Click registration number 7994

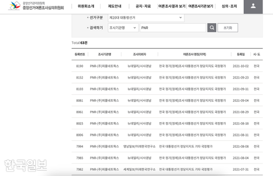point(80,146)
